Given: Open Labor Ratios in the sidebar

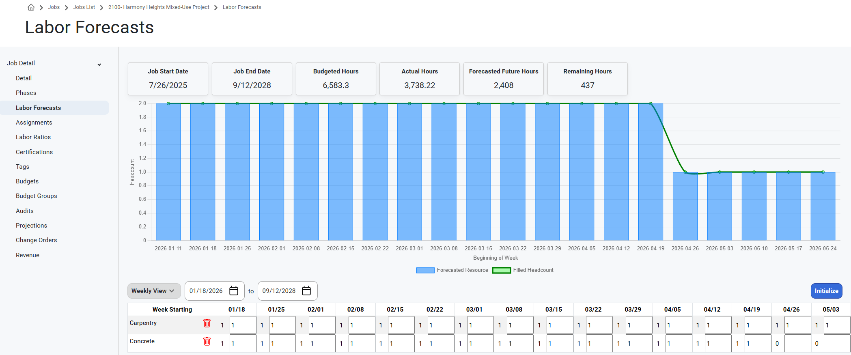Looking at the screenshot, I should [33, 137].
